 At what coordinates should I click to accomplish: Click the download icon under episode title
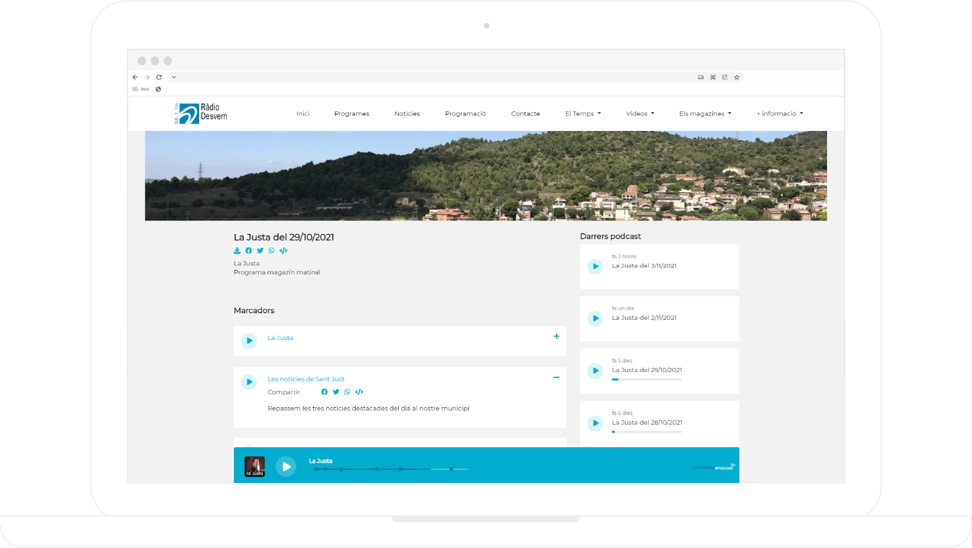(237, 251)
